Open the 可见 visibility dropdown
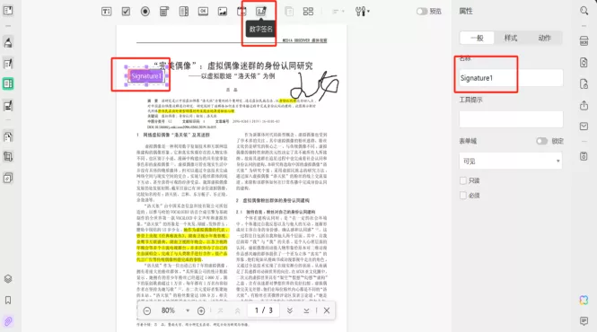 point(511,161)
